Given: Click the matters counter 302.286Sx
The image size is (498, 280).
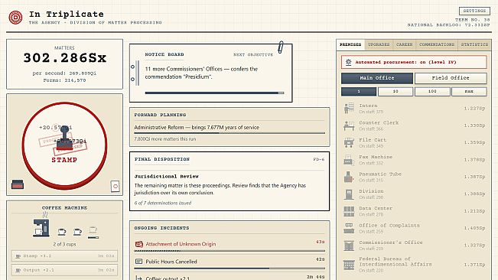Looking at the screenshot, I should coord(65,58).
